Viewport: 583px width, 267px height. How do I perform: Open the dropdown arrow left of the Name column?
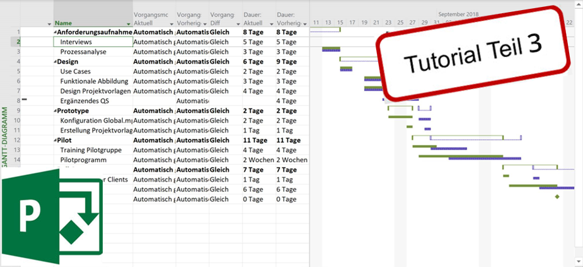coord(49,23)
